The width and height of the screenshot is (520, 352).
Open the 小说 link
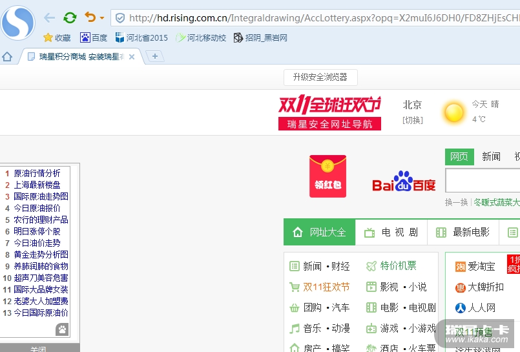[417, 287]
